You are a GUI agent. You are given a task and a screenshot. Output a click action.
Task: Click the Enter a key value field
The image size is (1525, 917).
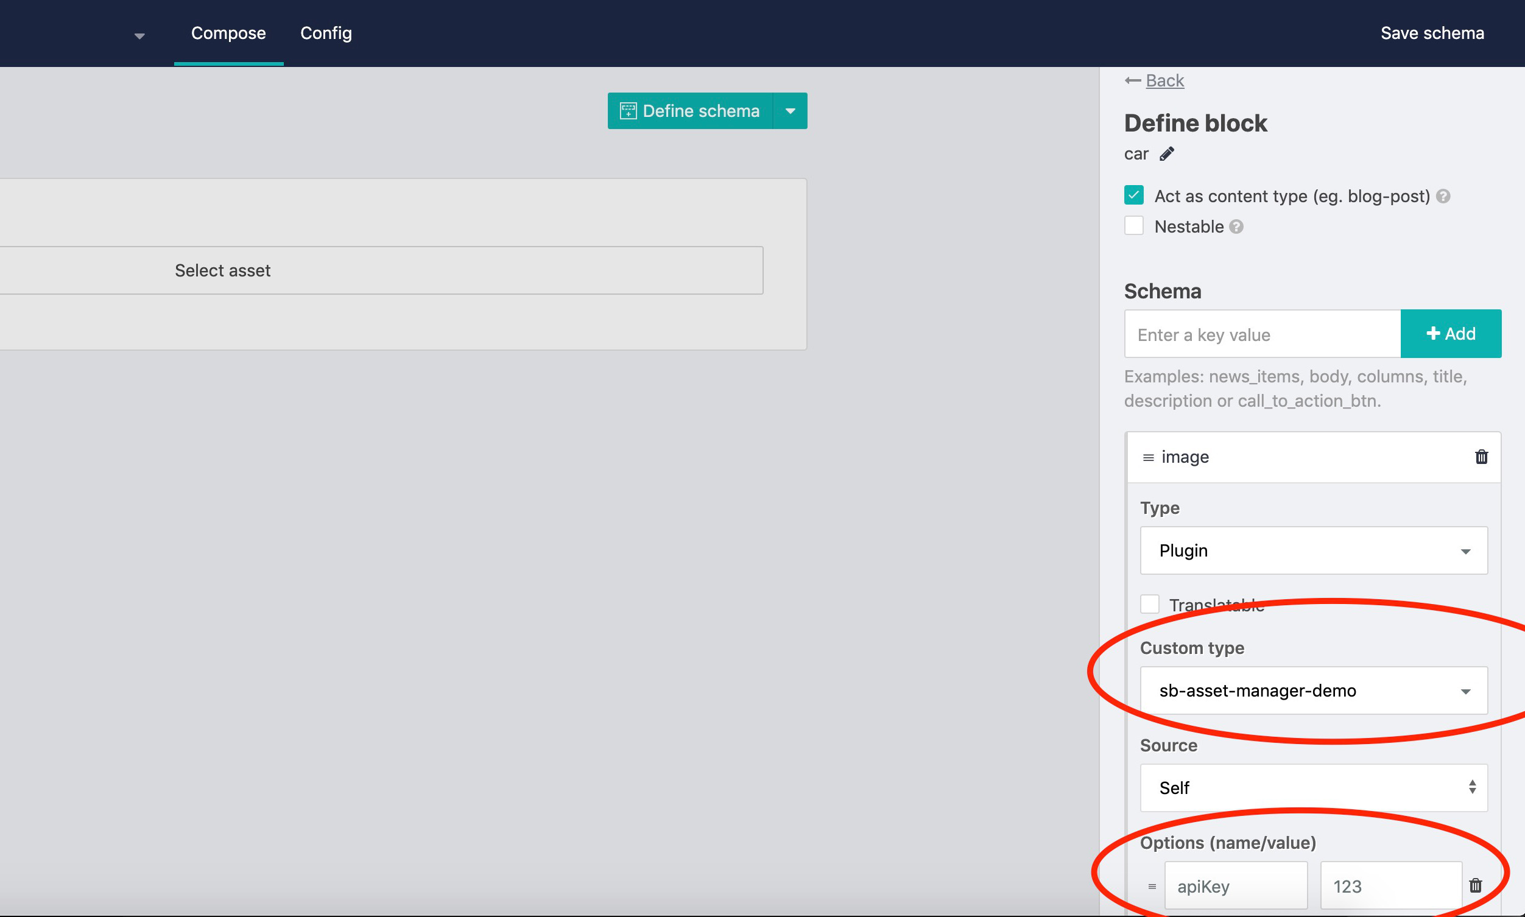tap(1262, 334)
